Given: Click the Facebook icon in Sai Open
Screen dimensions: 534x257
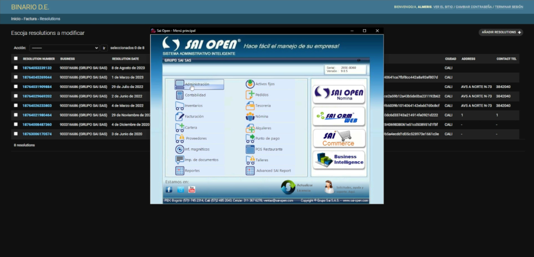Looking at the screenshot, I should click(169, 190).
